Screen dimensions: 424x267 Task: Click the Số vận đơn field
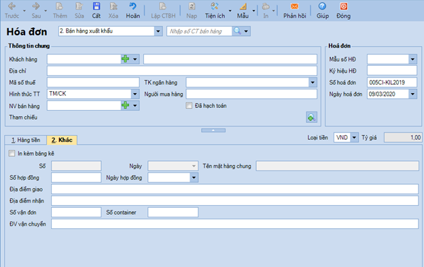point(76,212)
